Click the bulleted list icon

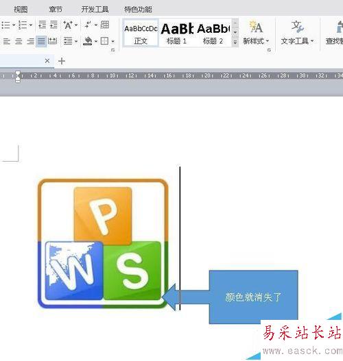[5, 25]
